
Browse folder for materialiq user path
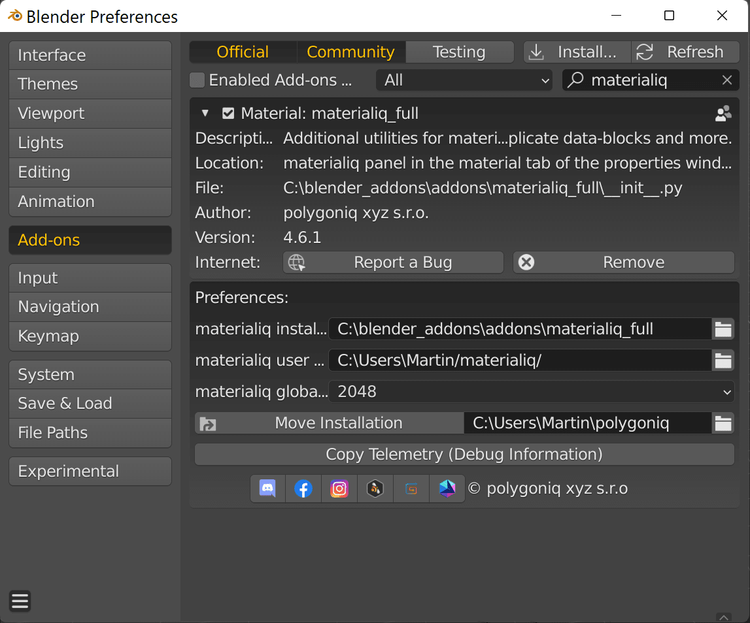tap(723, 360)
